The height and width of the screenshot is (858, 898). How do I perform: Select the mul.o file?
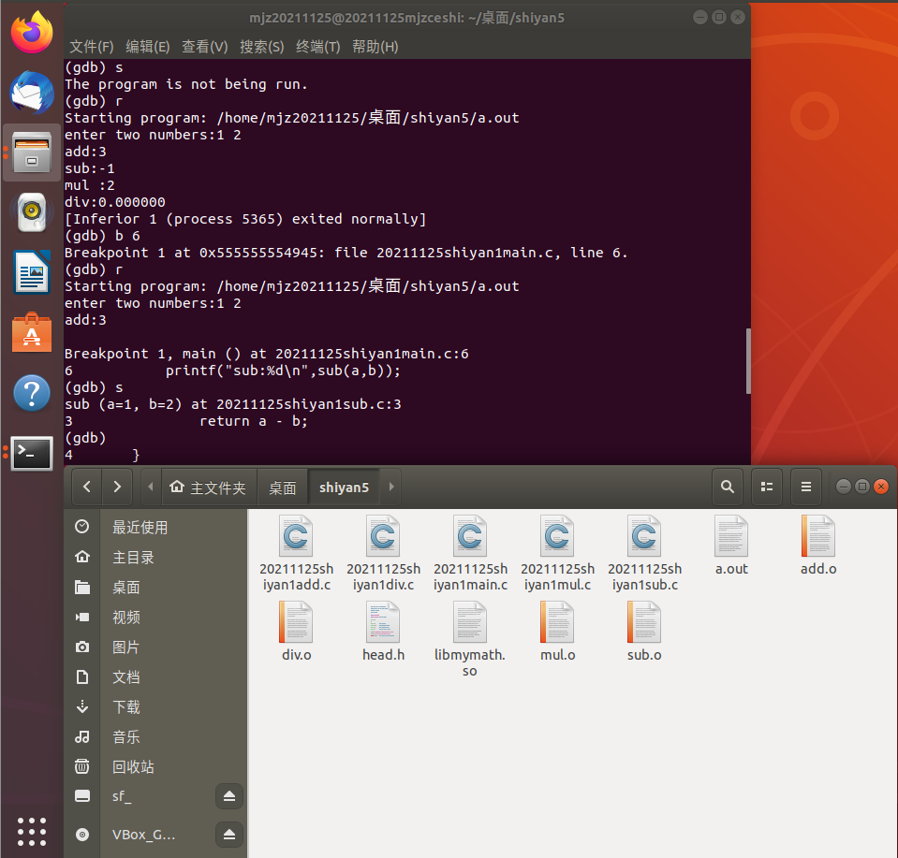[x=557, y=632]
